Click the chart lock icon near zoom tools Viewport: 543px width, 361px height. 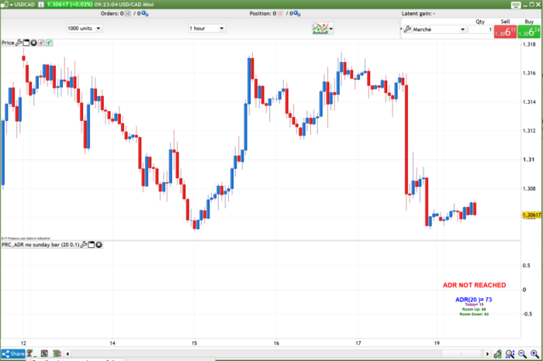pyautogui.click(x=498, y=354)
